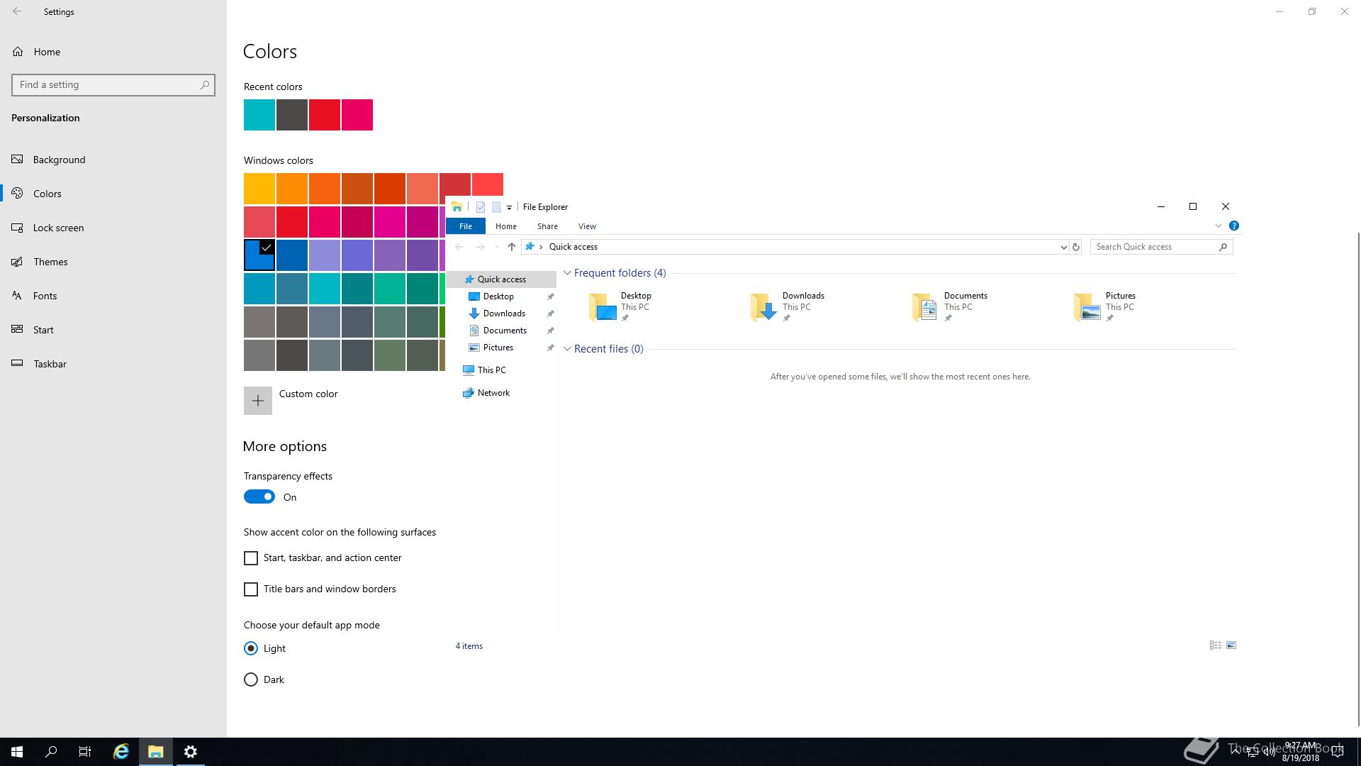Launch Internet Explorer from the taskbar
The image size is (1361, 766).
tap(121, 752)
